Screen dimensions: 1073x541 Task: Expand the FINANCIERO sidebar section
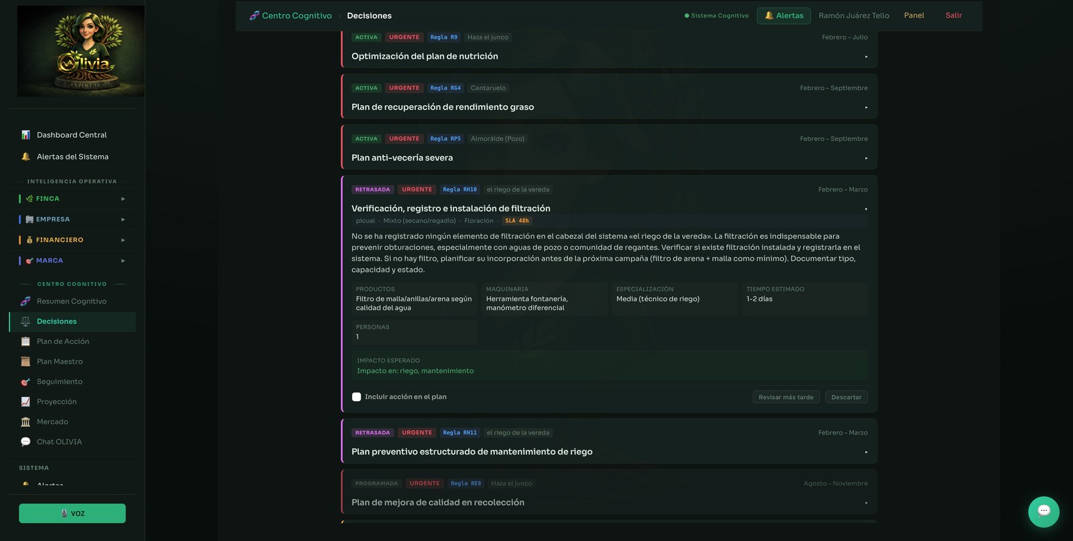tap(72, 240)
